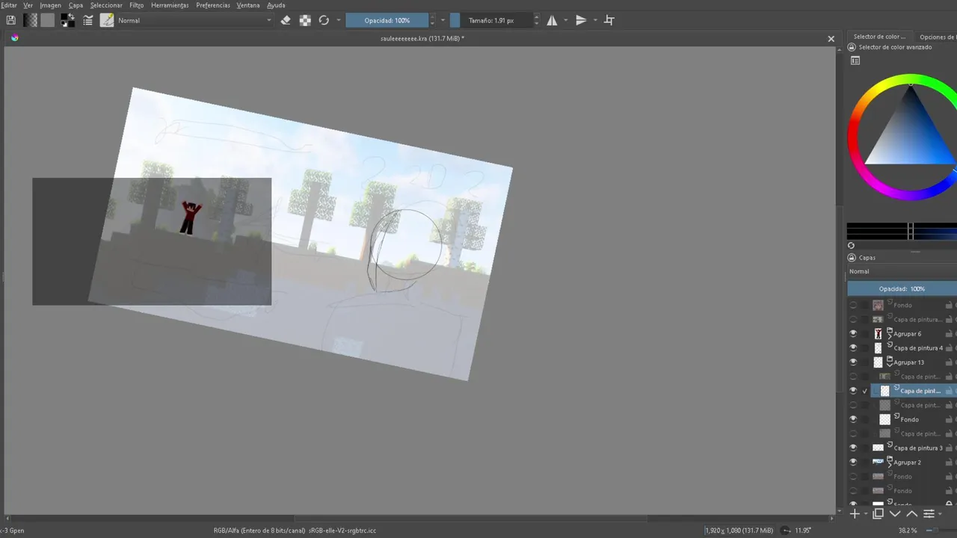Open the Editar menu
This screenshot has width=957, height=538.
pos(8,5)
